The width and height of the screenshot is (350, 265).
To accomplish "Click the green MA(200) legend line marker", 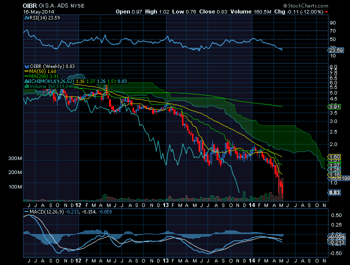I will (x=27, y=76).
